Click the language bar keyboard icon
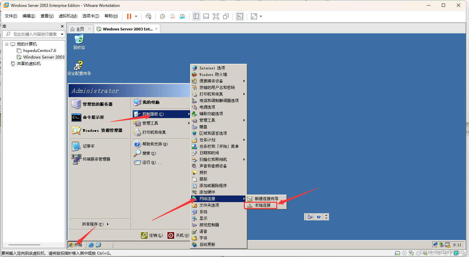Image resolution: width=469 pixels, height=257 pixels. coord(310,216)
